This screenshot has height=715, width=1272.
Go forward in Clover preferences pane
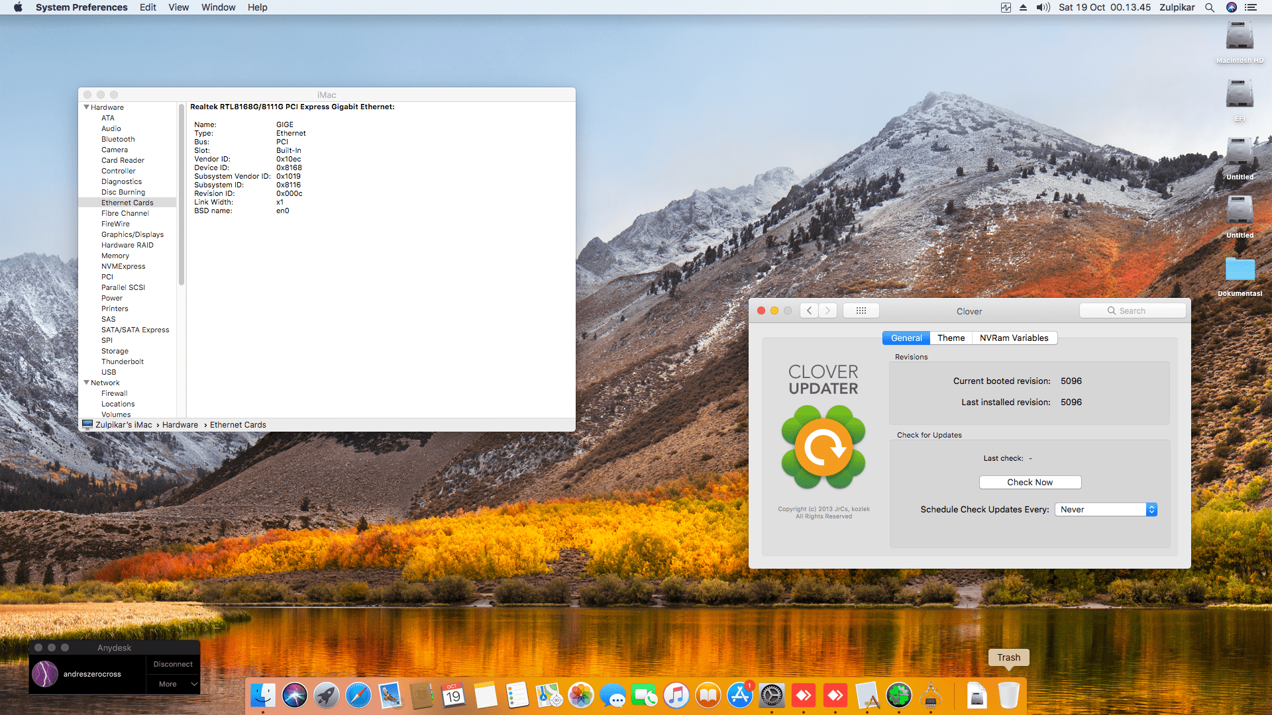click(x=827, y=310)
